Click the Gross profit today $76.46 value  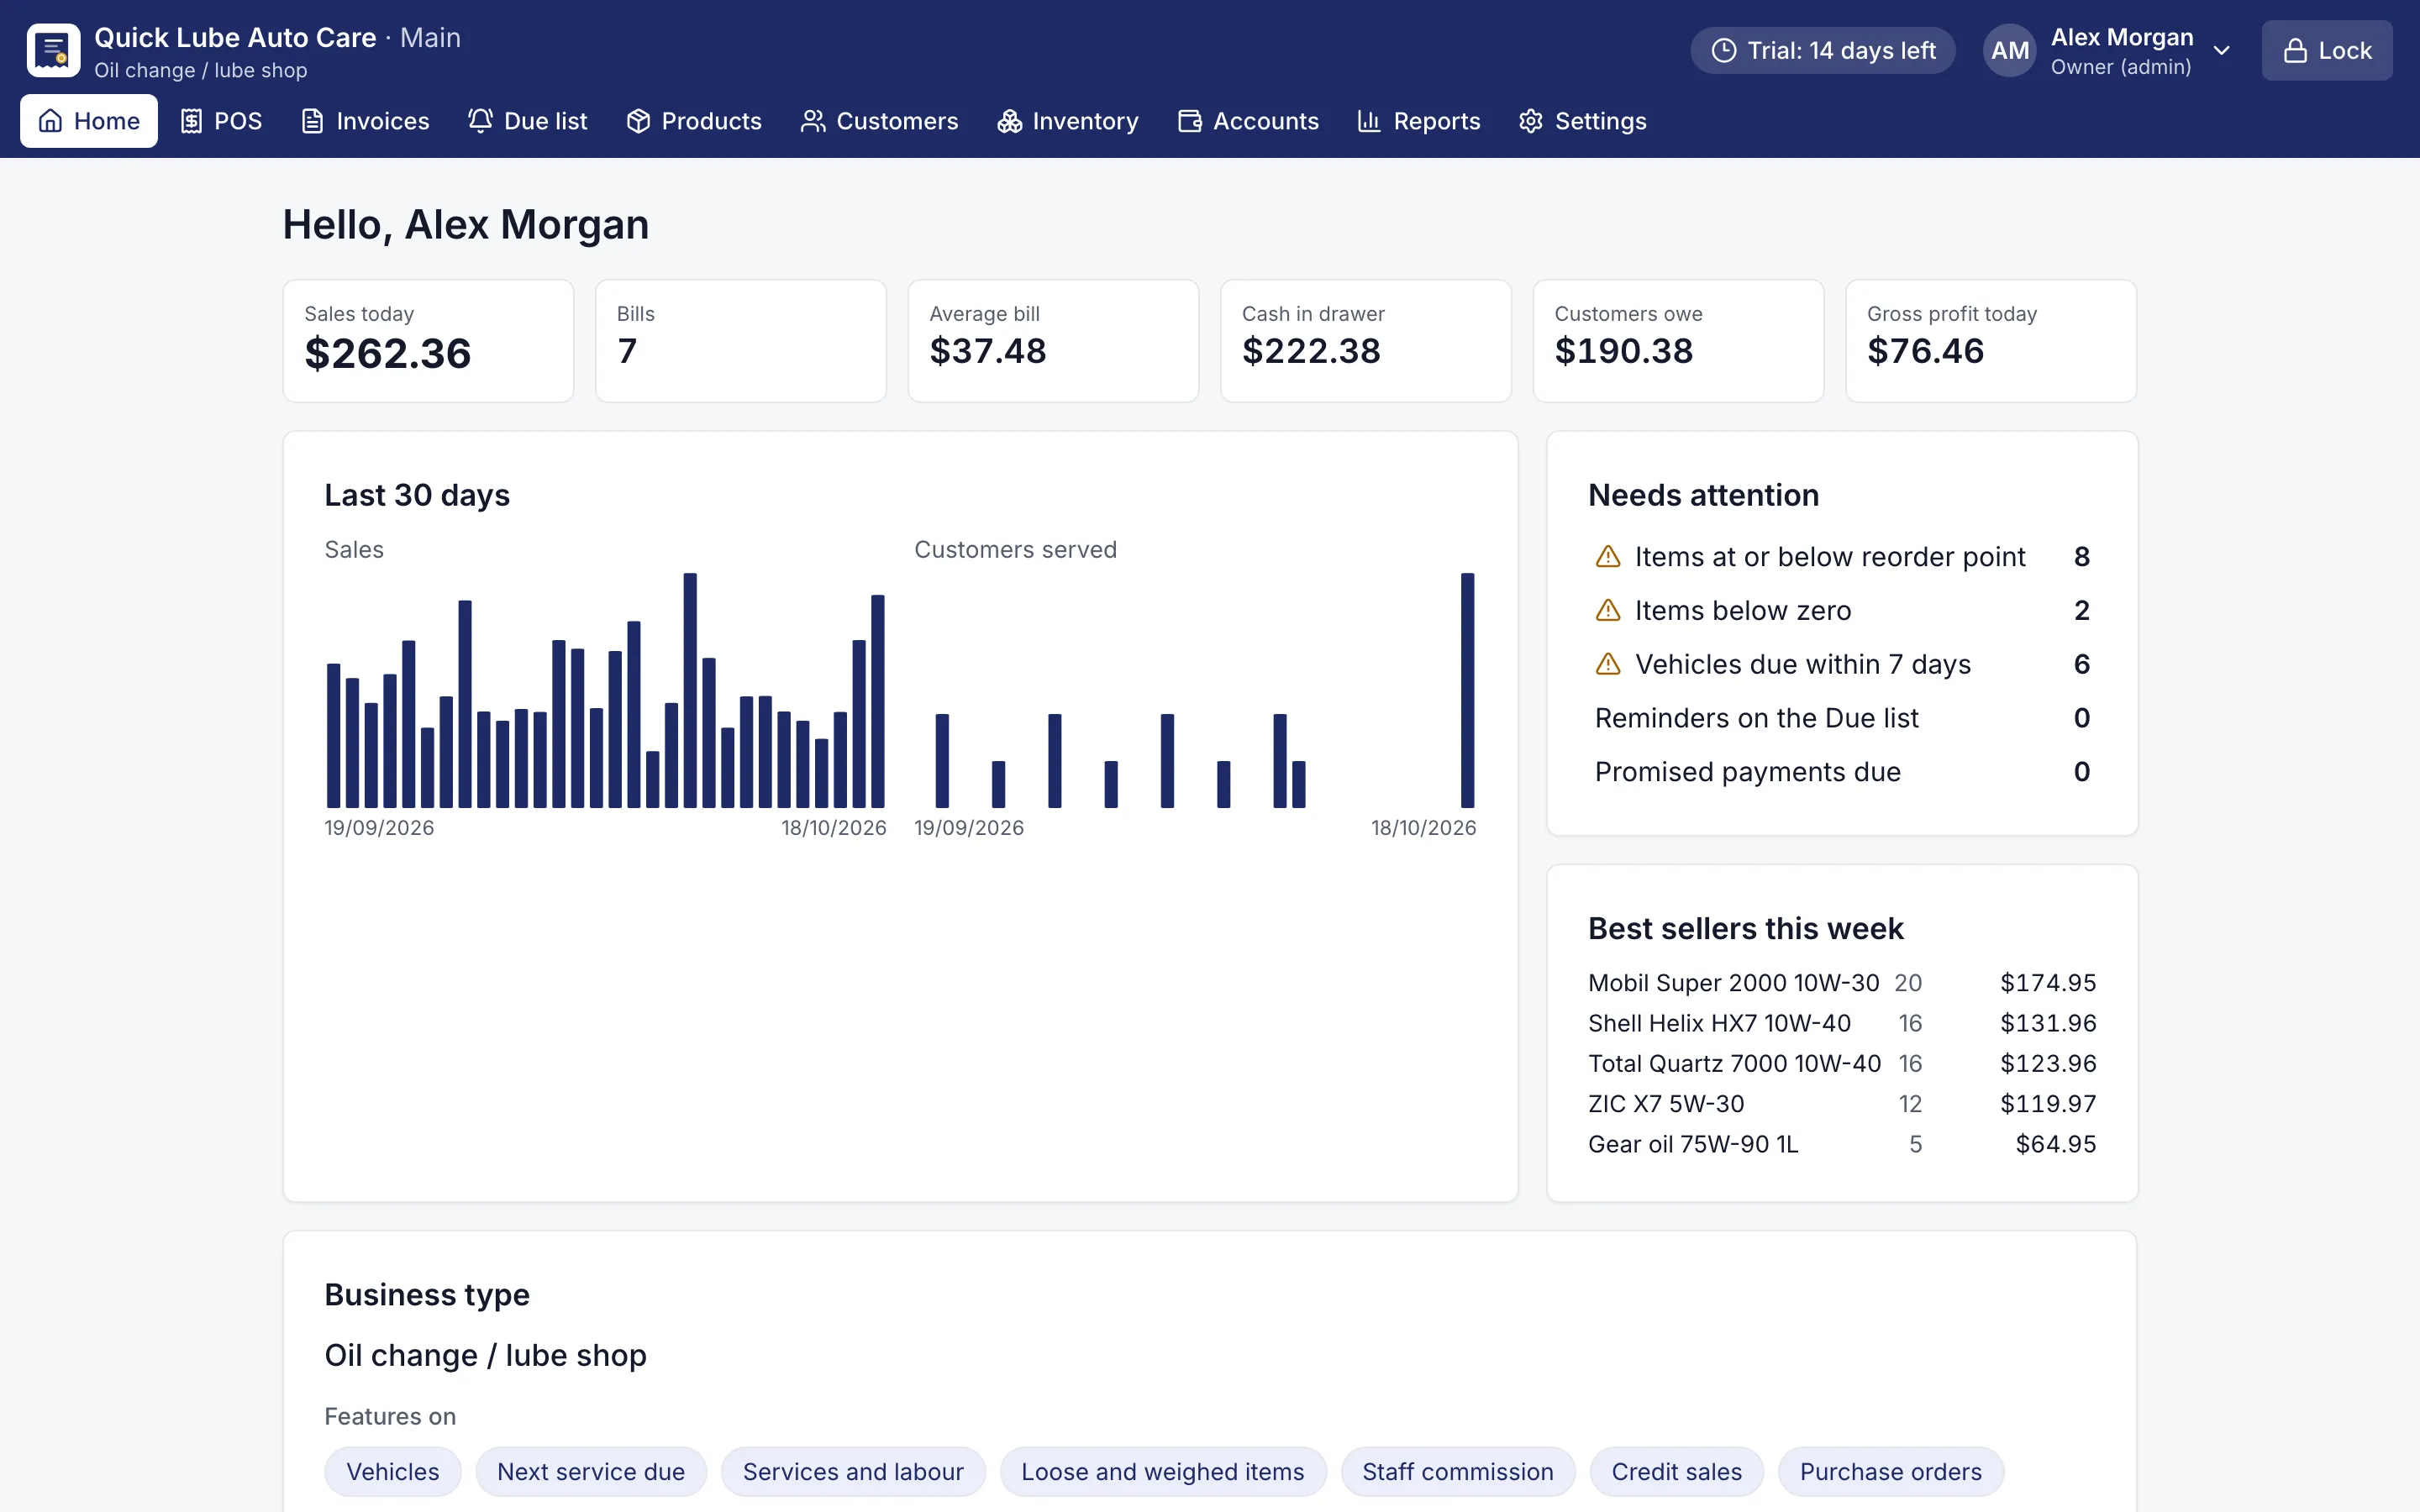[1926, 351]
